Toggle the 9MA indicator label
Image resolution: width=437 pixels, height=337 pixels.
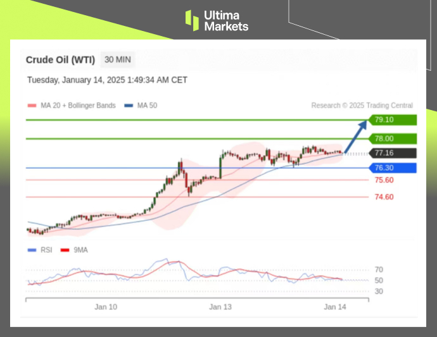[80, 250]
